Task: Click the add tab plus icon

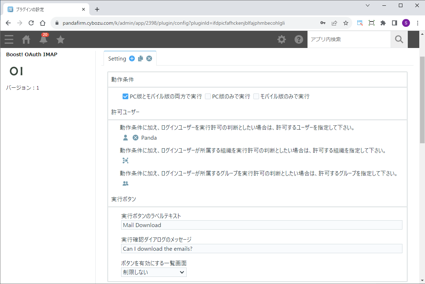Action: click(132, 58)
